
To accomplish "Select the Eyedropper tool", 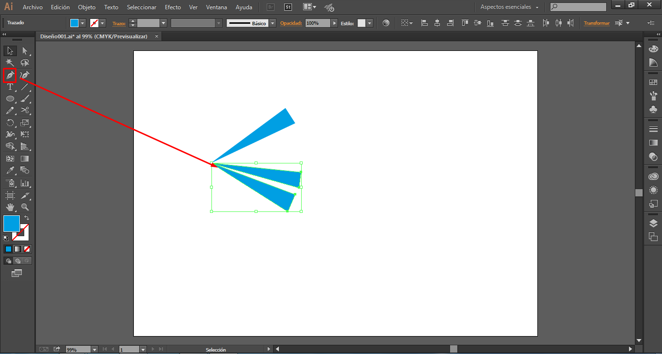I will click(10, 170).
